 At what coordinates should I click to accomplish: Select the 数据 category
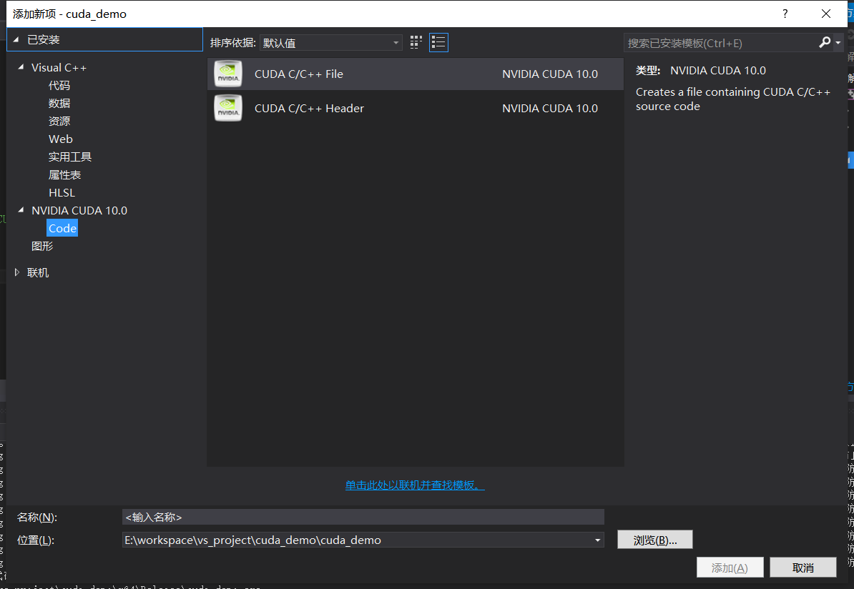[59, 104]
